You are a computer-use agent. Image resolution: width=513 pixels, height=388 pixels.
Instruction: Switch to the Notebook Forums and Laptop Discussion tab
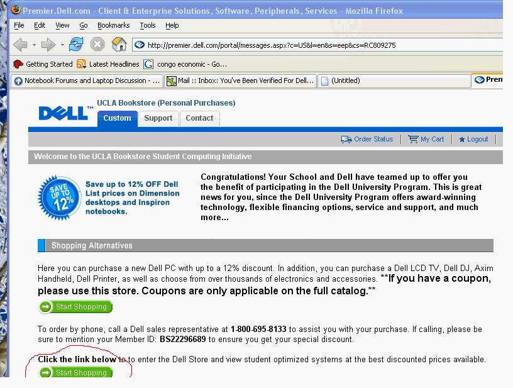click(x=87, y=80)
